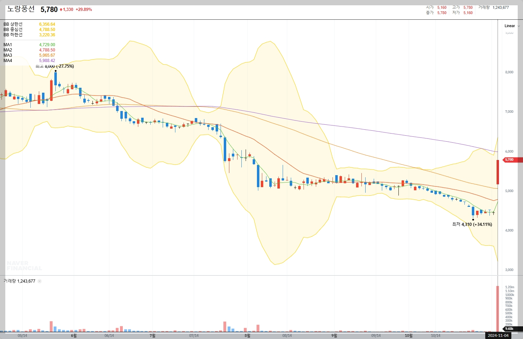523x339 pixels.
Task: Select the MA2 legend entry
Action: coord(8,50)
